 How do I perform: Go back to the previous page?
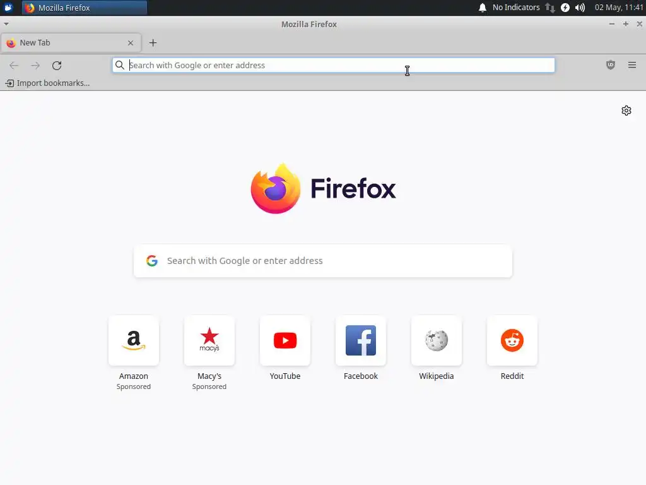(x=14, y=65)
